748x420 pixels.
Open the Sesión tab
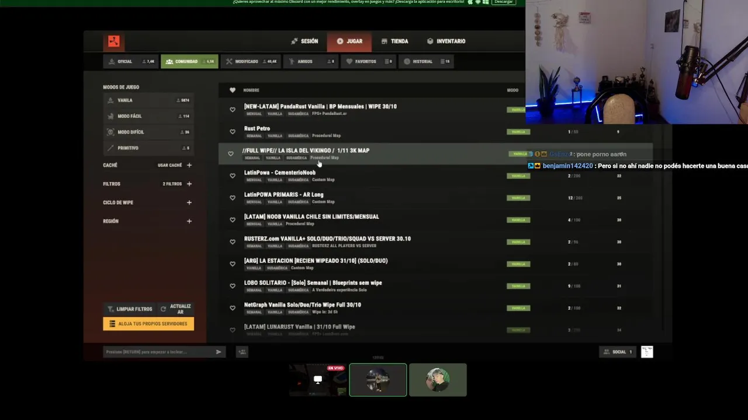coord(304,41)
